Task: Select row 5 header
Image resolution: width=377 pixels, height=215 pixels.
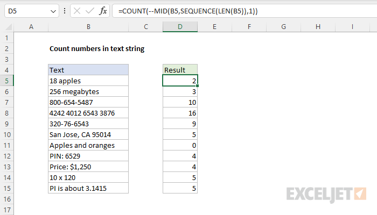Action: [6, 81]
